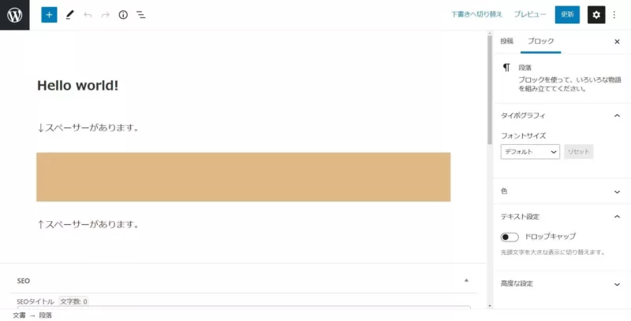Collapse the SEO section triangle
This screenshot has width=631, height=321.
click(466, 280)
